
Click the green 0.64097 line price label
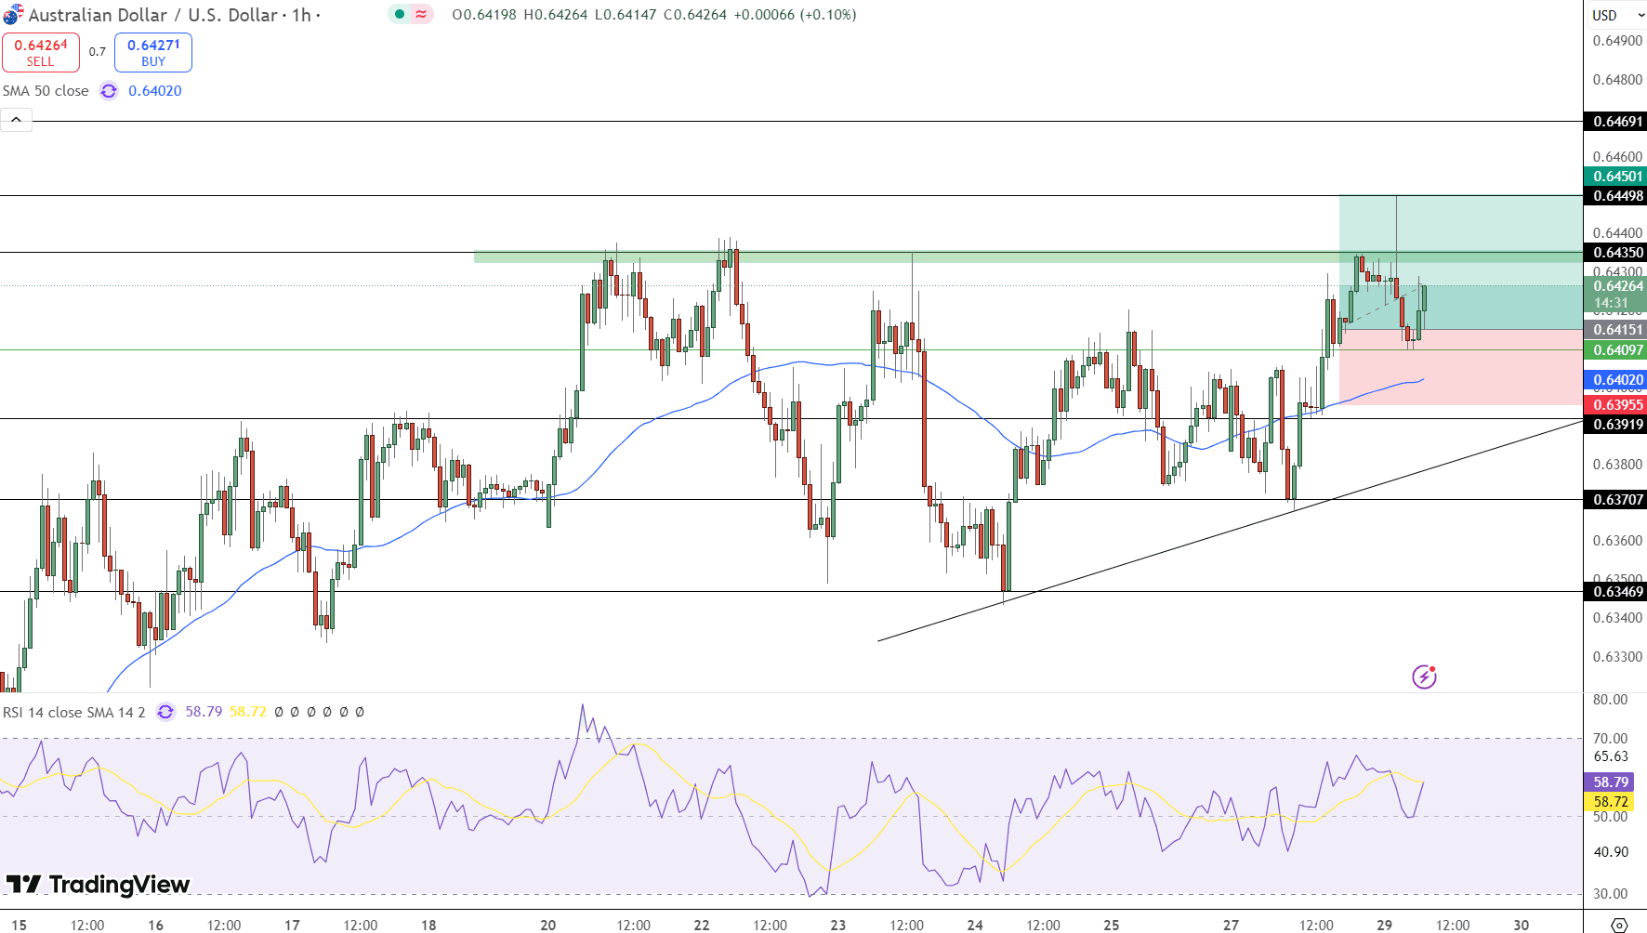[x=1617, y=350]
